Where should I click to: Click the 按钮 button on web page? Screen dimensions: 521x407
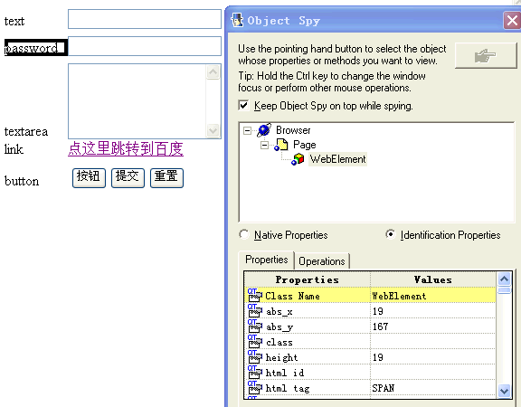[x=89, y=178]
